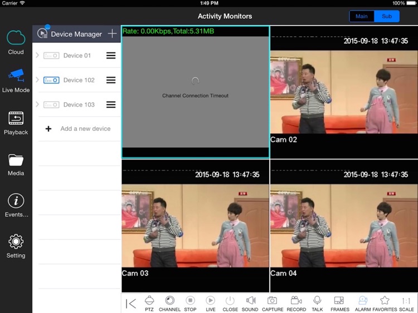Open the Setting gear

[16, 246]
